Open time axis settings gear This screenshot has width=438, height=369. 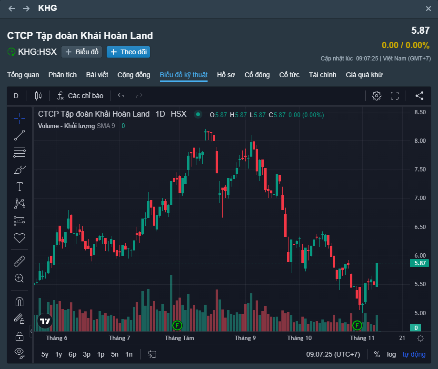(x=420, y=338)
